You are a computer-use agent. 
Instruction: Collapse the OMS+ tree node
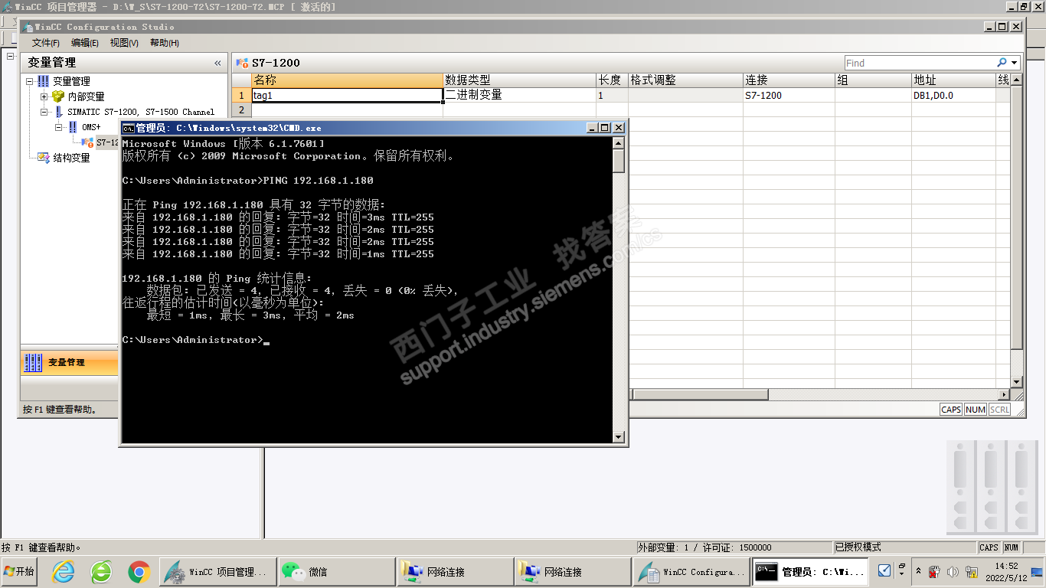pyautogui.click(x=59, y=127)
